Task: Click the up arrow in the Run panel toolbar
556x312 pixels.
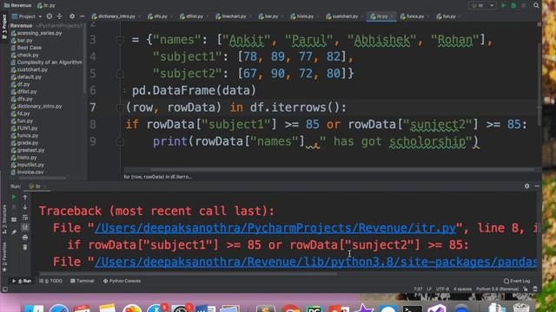Action: click(x=25, y=197)
